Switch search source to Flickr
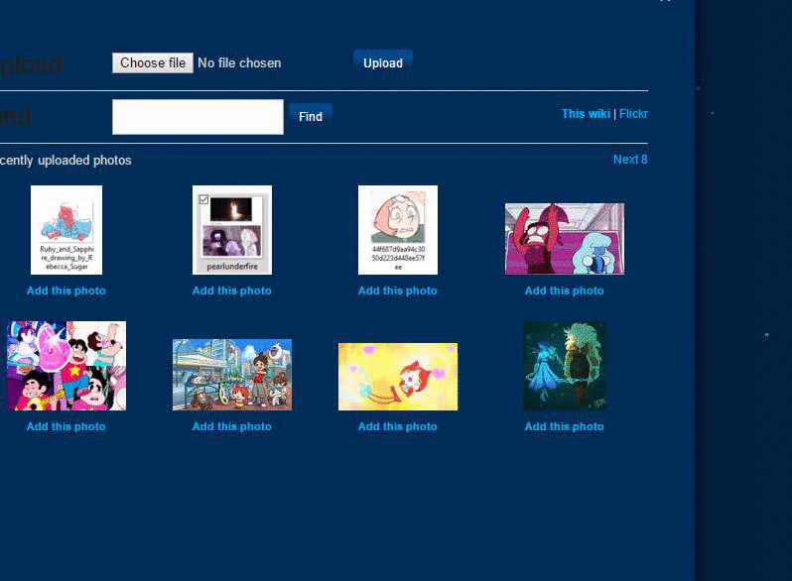The image size is (792, 581). (633, 114)
